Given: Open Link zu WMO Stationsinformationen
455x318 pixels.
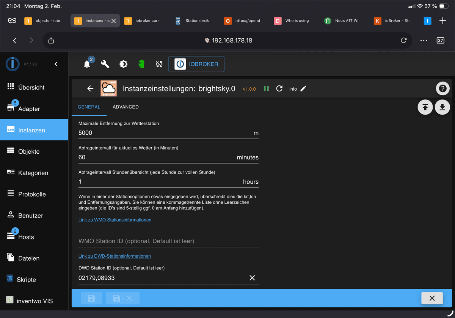Looking at the screenshot, I should 115,220.
